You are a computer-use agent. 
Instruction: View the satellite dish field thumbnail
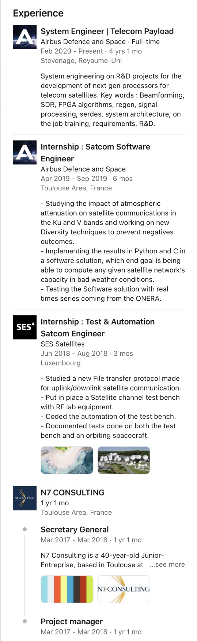124,460
